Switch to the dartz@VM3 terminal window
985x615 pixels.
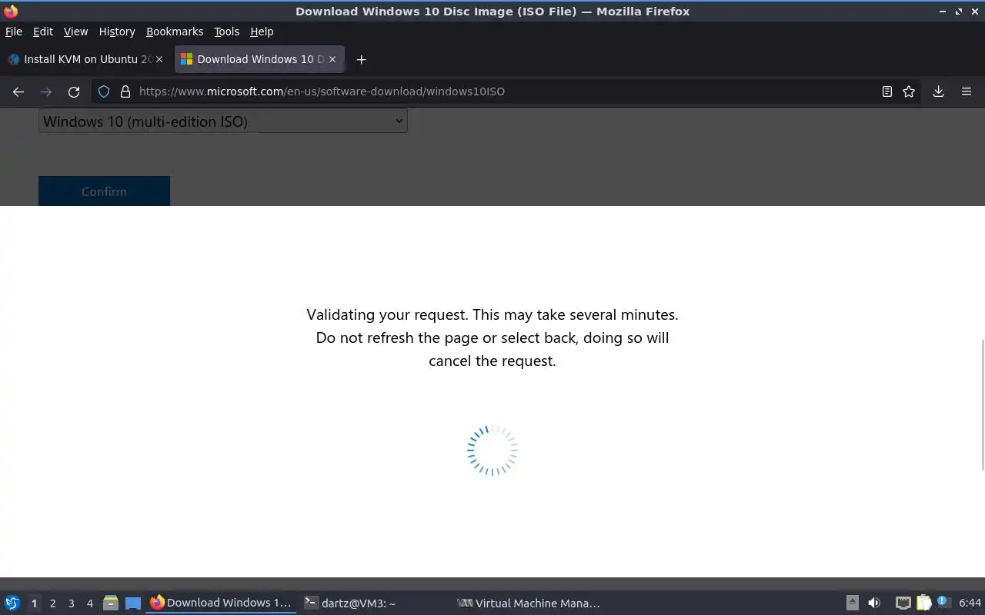click(375, 603)
